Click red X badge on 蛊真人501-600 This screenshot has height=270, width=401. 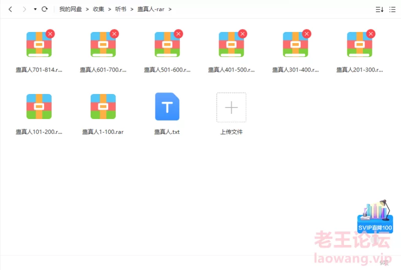(x=178, y=33)
